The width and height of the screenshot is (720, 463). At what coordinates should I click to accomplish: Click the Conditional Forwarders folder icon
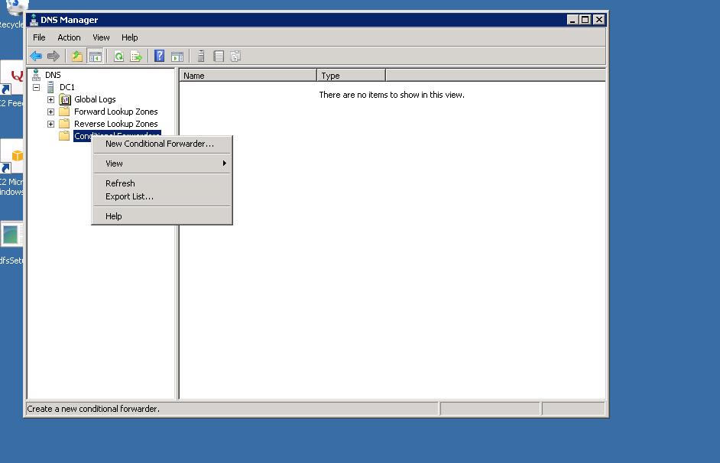point(65,136)
